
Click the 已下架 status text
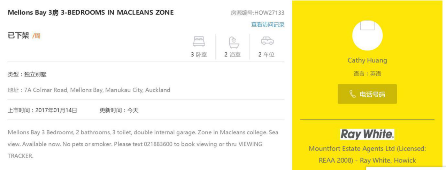click(x=18, y=35)
